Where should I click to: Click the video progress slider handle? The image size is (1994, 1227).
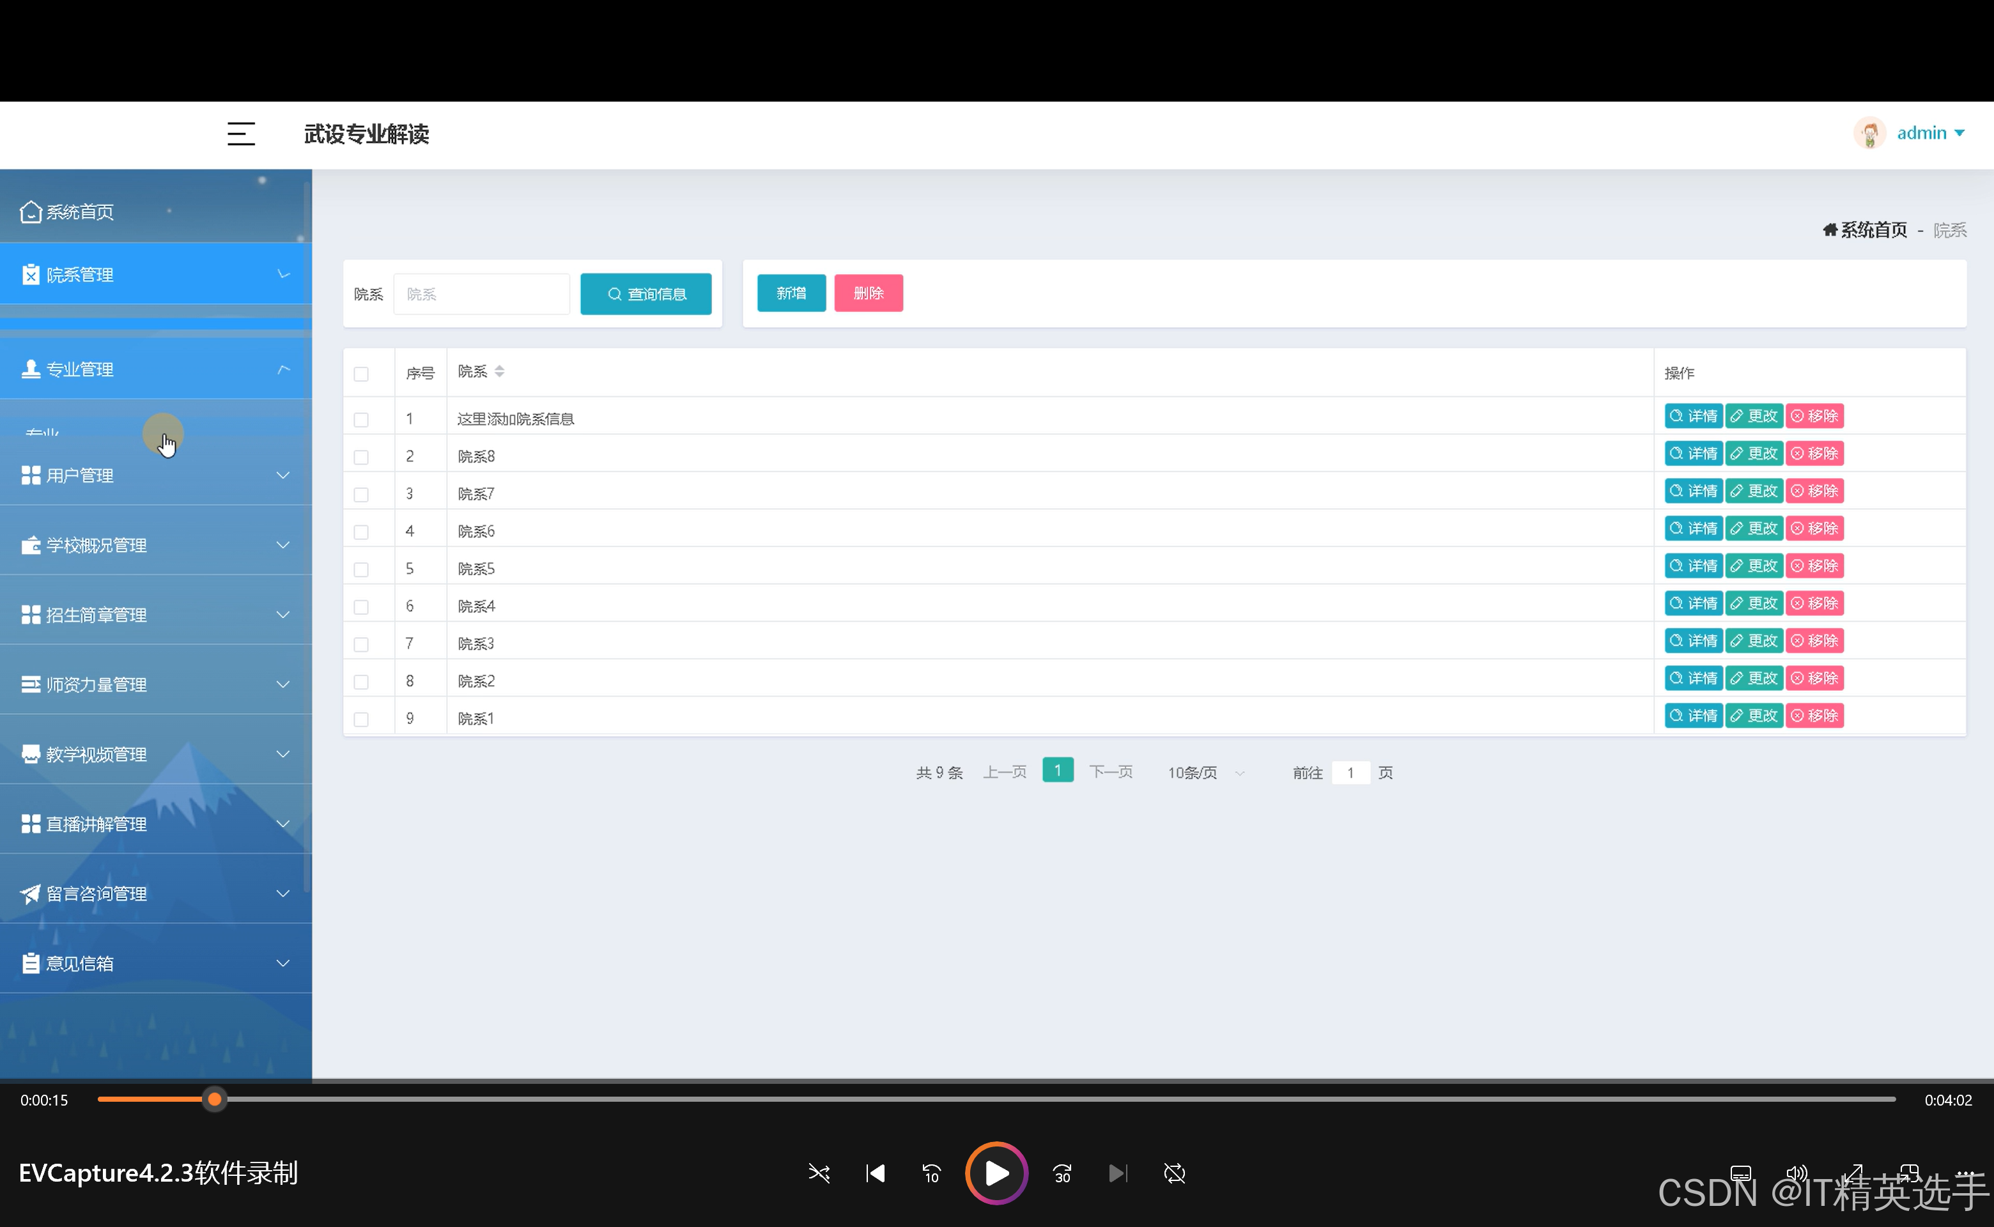[214, 1100]
